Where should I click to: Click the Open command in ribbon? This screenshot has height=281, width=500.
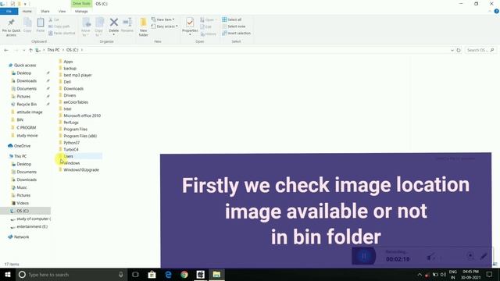(x=209, y=20)
